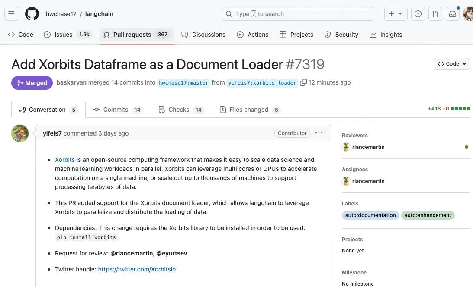Open the issues shortcut icon in header

[418, 14]
